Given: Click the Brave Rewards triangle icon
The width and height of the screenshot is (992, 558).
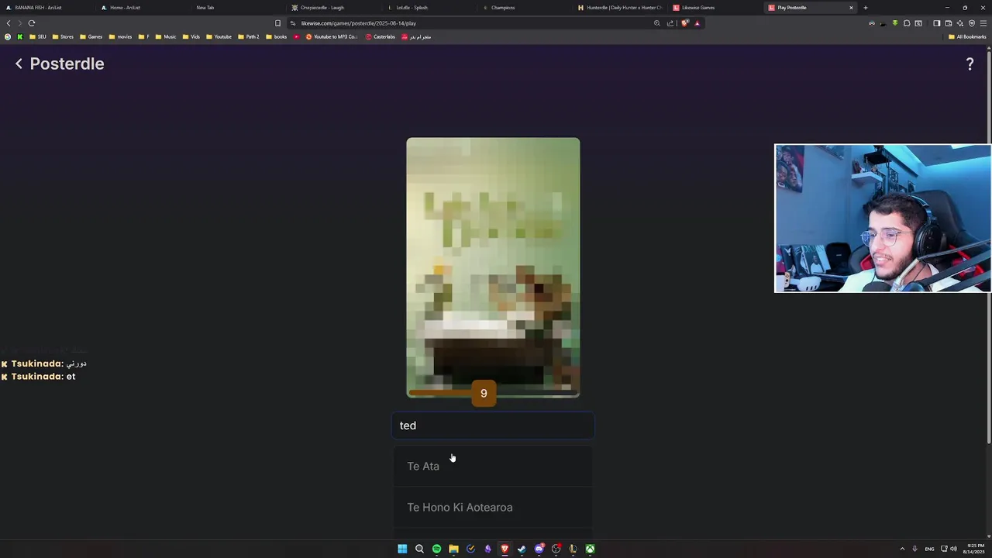Looking at the screenshot, I should [697, 23].
